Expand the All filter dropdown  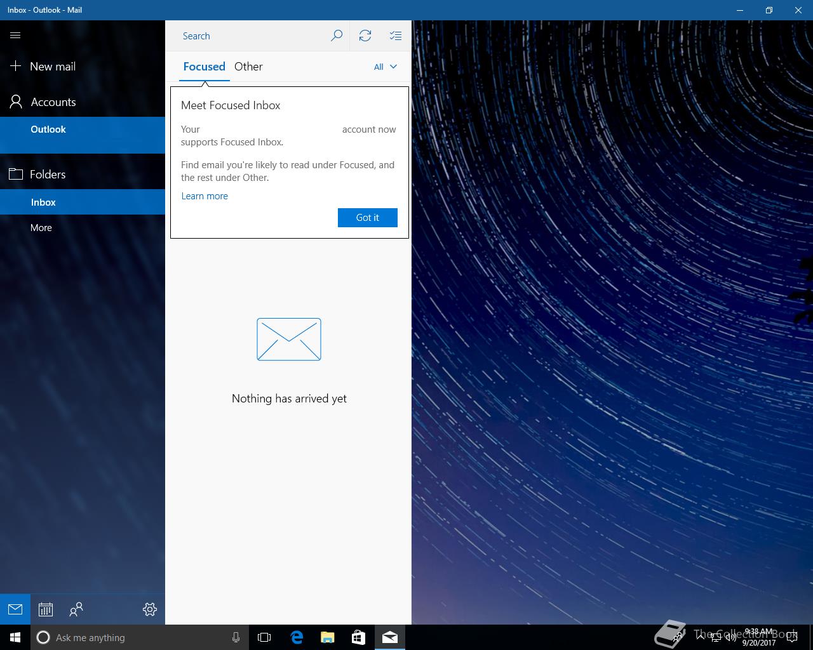385,67
